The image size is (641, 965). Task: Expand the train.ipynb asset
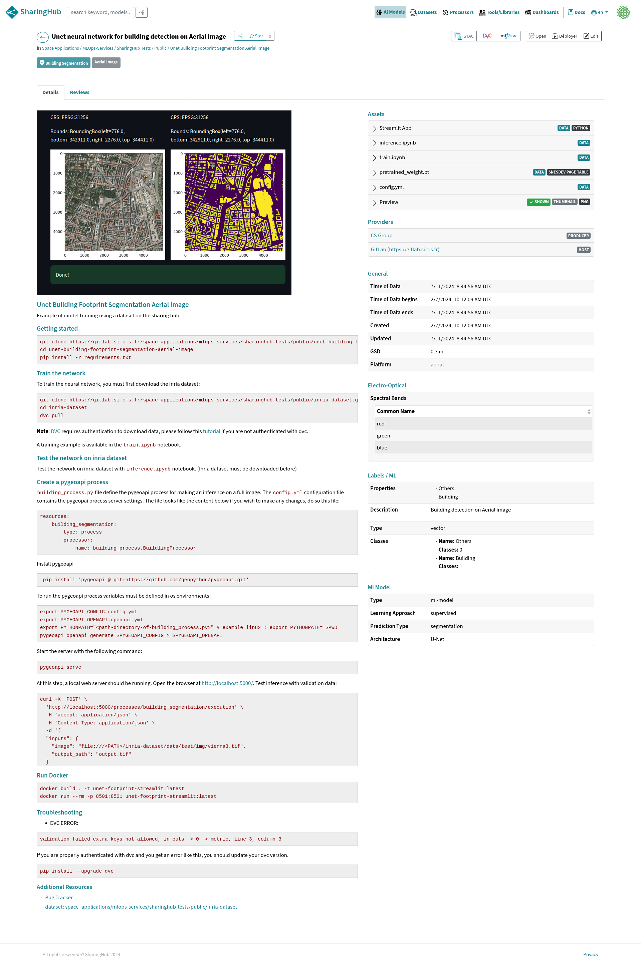481,157
